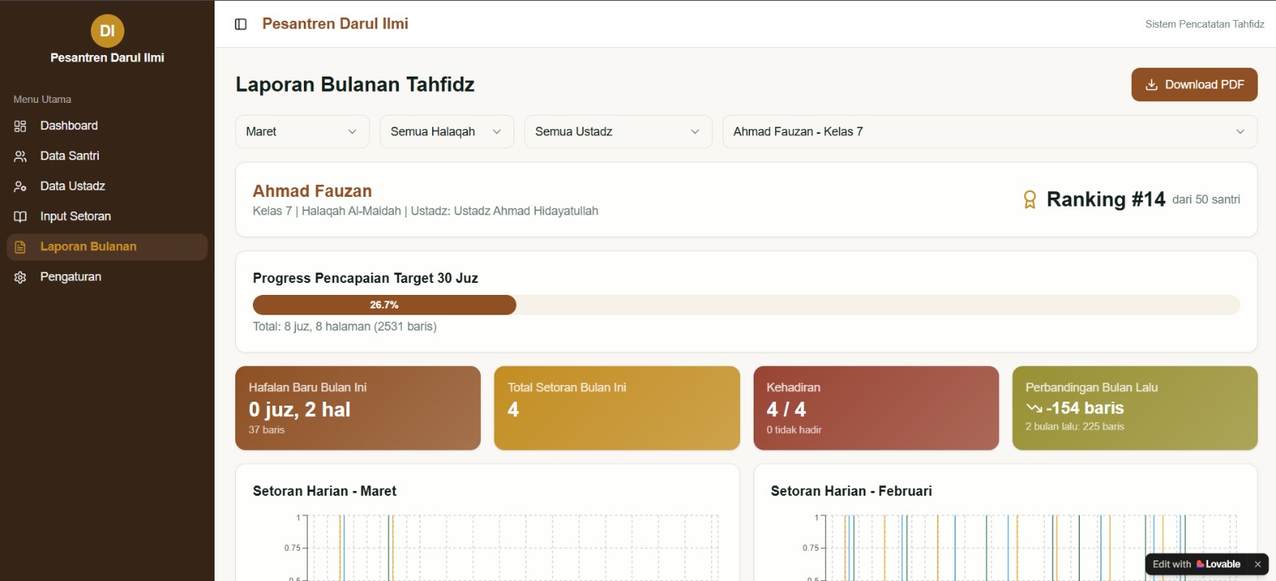1276x581 pixels.
Task: Click the Laporan Bulanan document icon
Action: (x=21, y=247)
